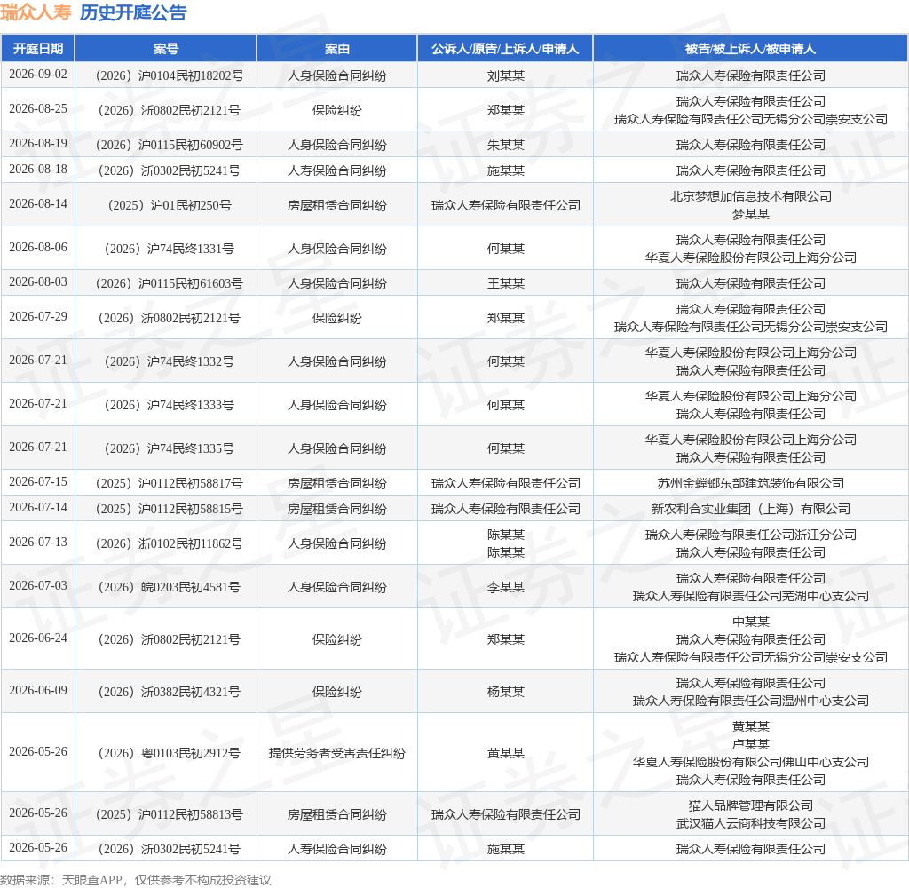Click the 公诉人/原告/上诉人/申请人 header
This screenshot has height=888, width=909.
click(x=505, y=49)
